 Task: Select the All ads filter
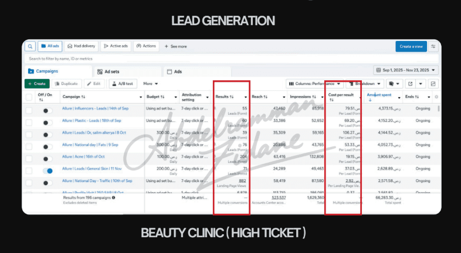click(50, 46)
